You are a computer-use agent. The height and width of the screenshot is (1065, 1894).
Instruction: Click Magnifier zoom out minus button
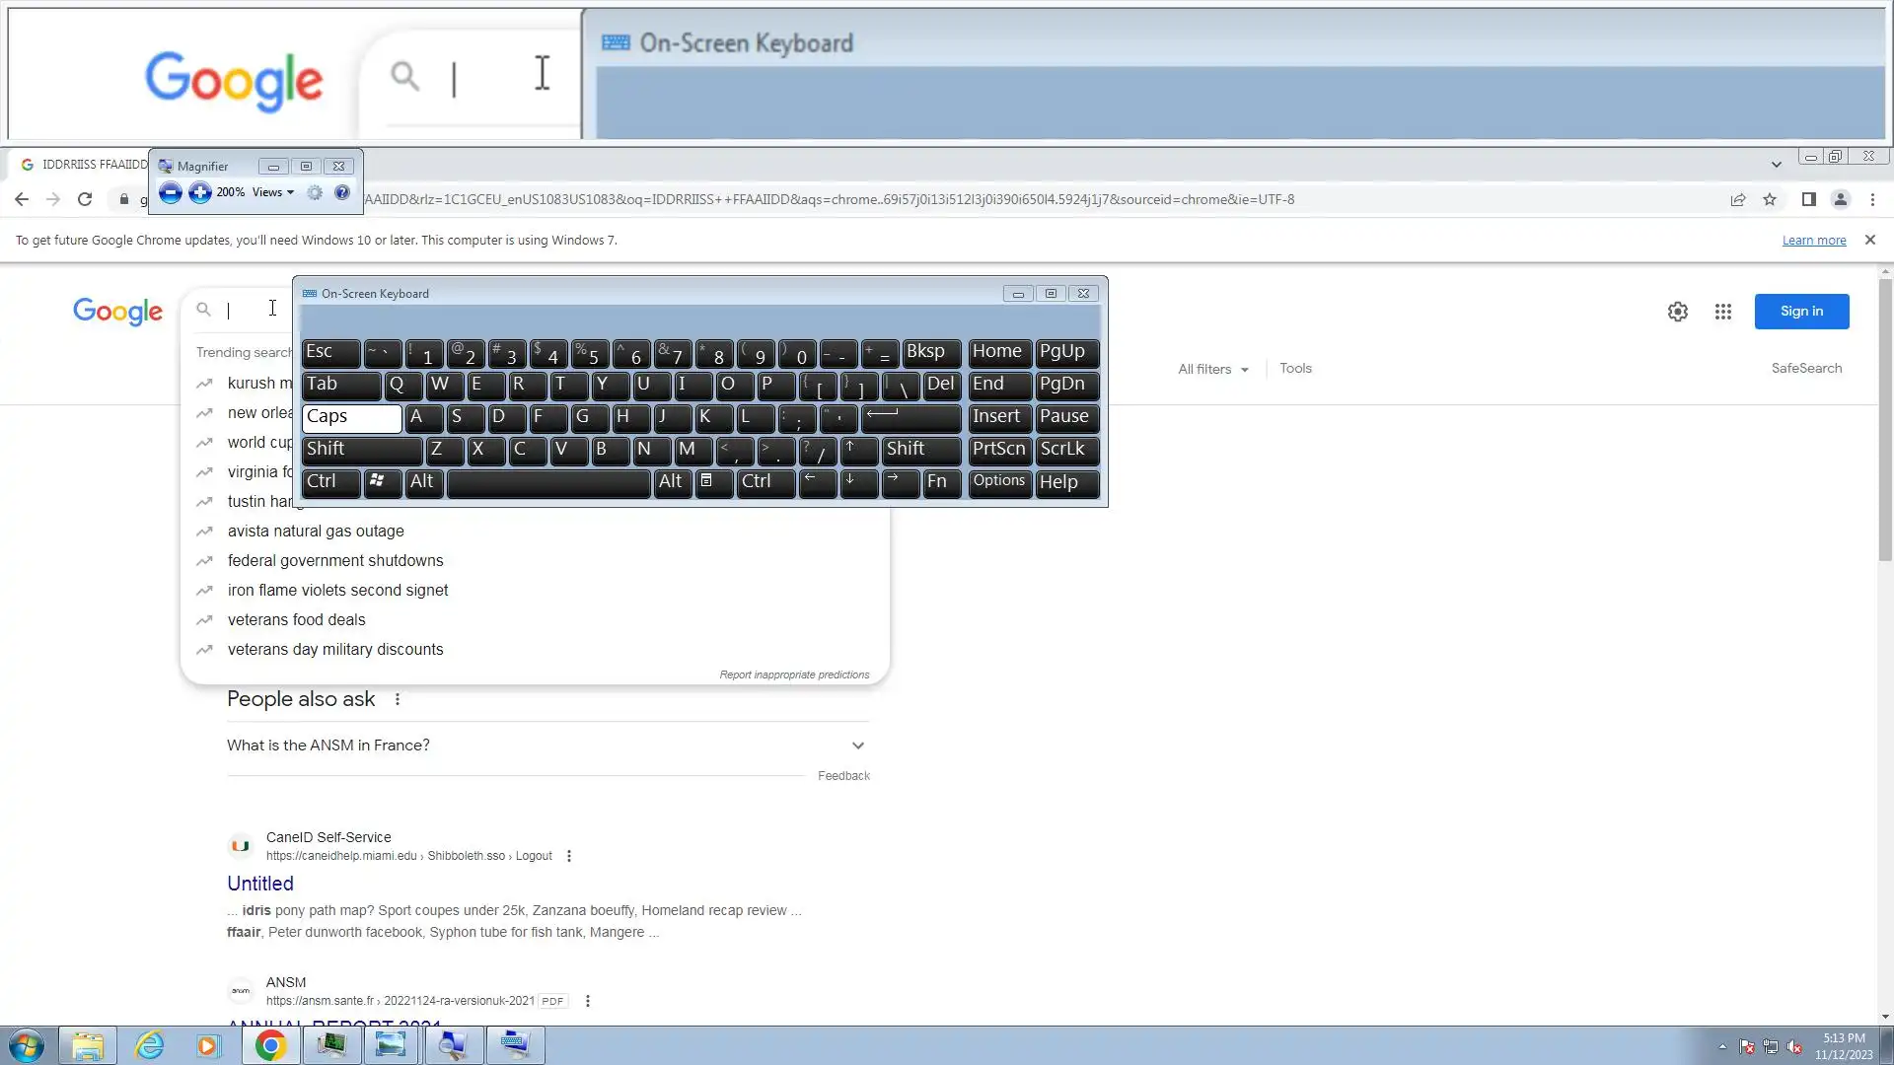(x=170, y=193)
